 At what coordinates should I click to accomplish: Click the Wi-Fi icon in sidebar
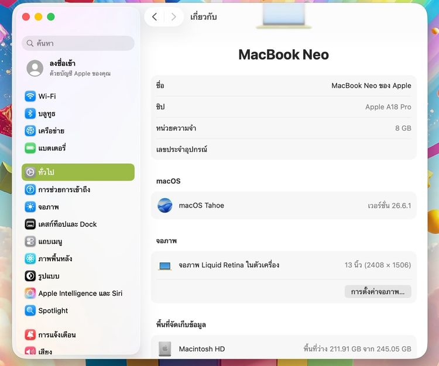coord(30,96)
